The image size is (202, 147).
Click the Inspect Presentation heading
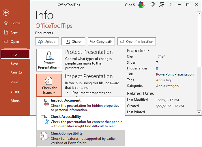pyautogui.click(x=89, y=76)
